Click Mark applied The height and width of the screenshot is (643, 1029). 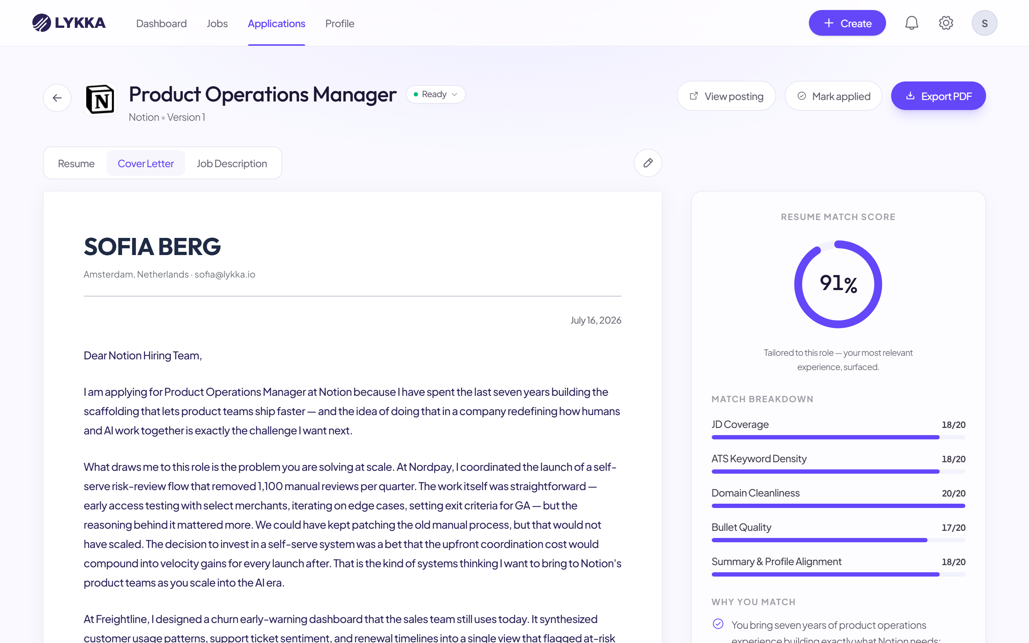(834, 96)
